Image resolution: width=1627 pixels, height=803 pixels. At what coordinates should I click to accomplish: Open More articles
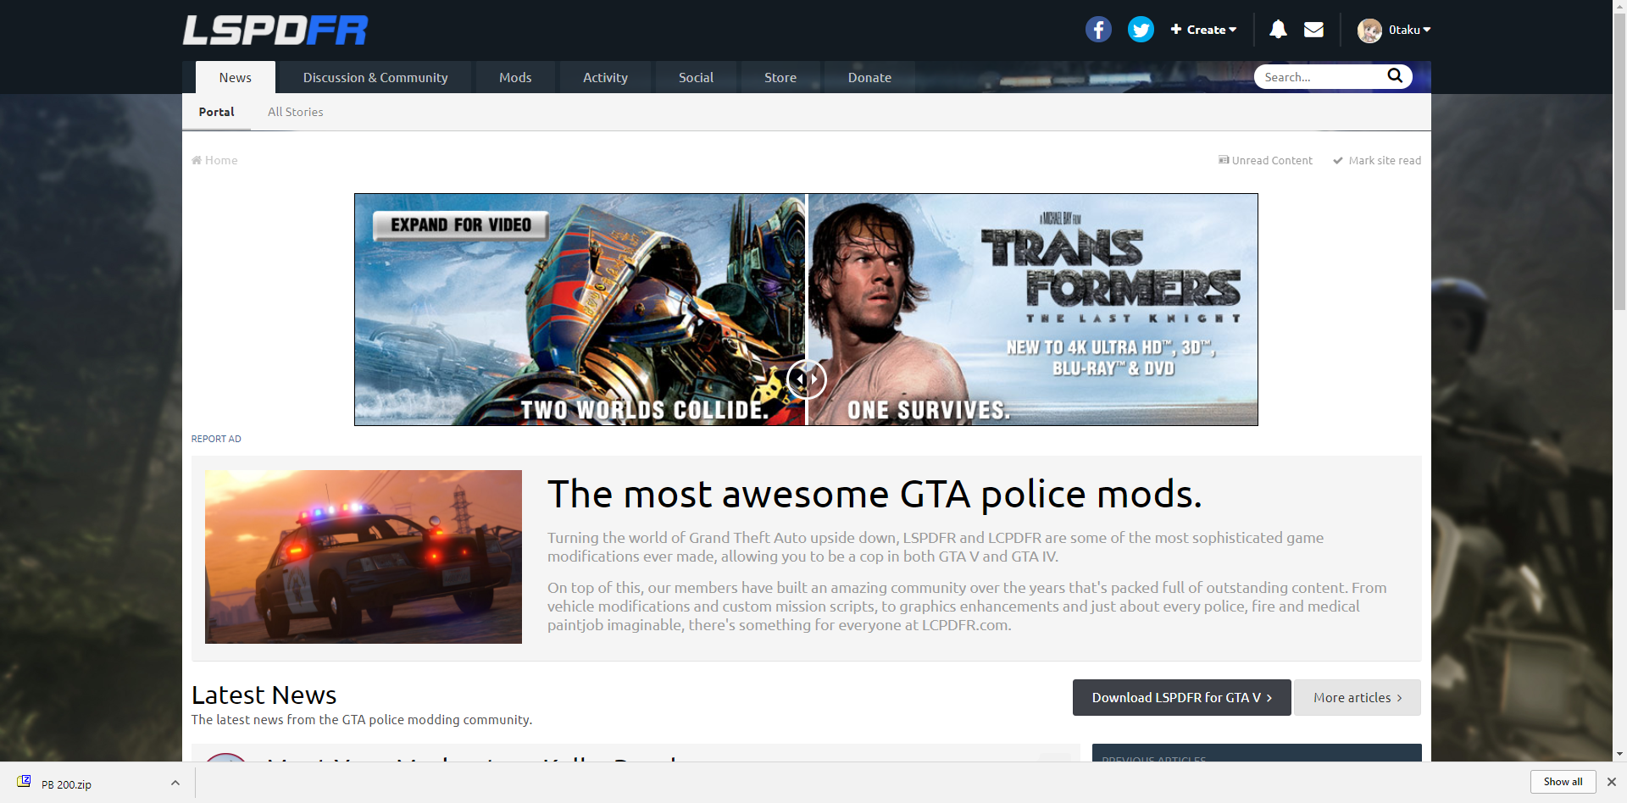[1358, 697]
